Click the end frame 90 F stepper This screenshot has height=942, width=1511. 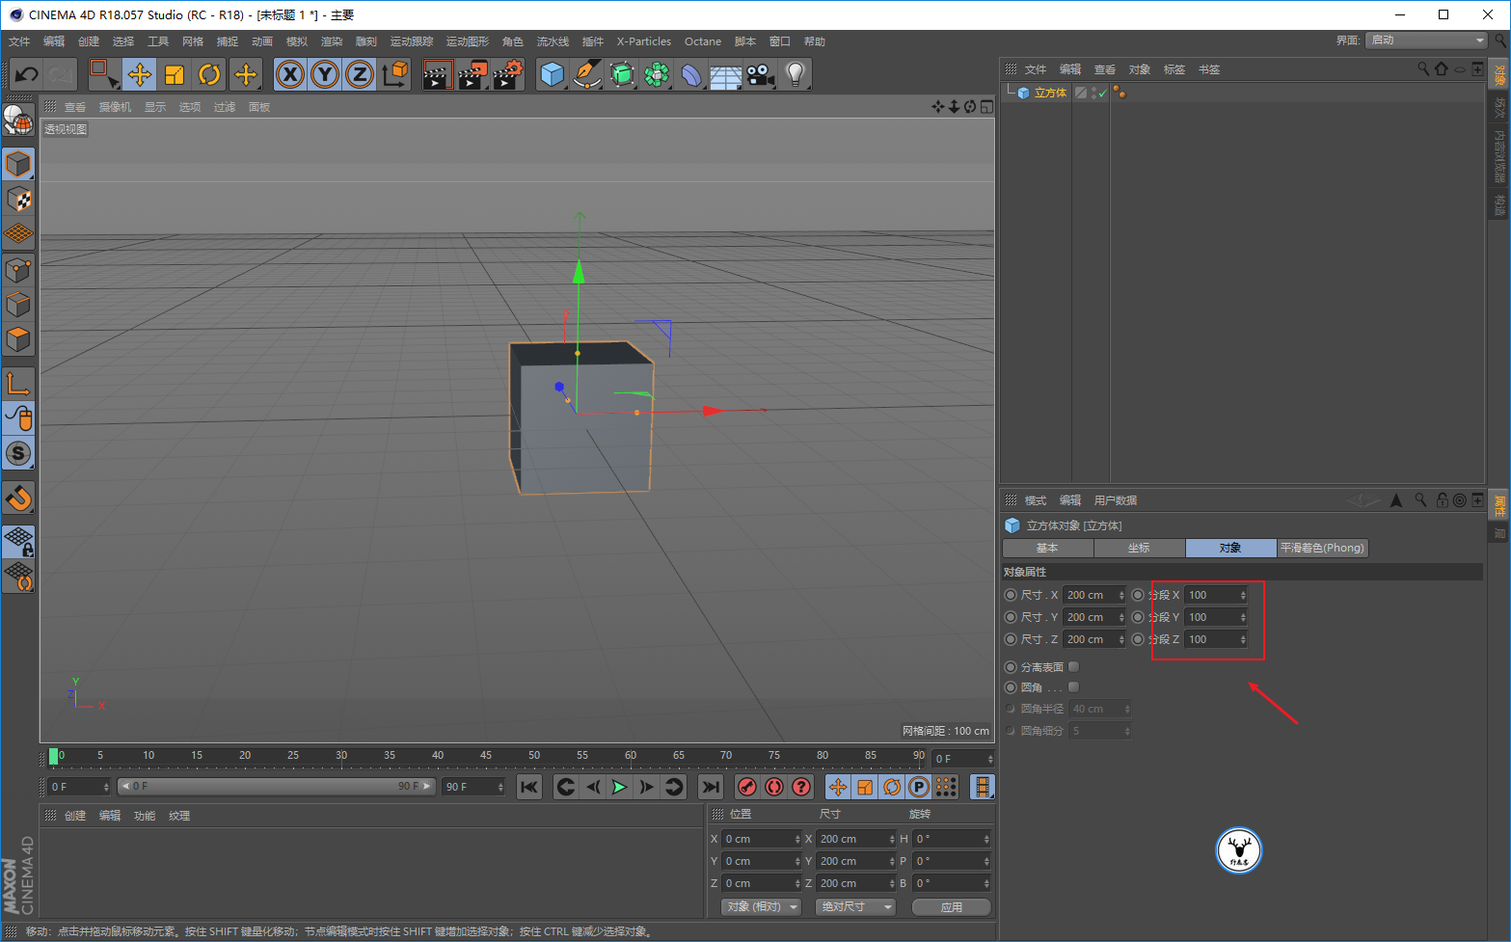coord(500,787)
